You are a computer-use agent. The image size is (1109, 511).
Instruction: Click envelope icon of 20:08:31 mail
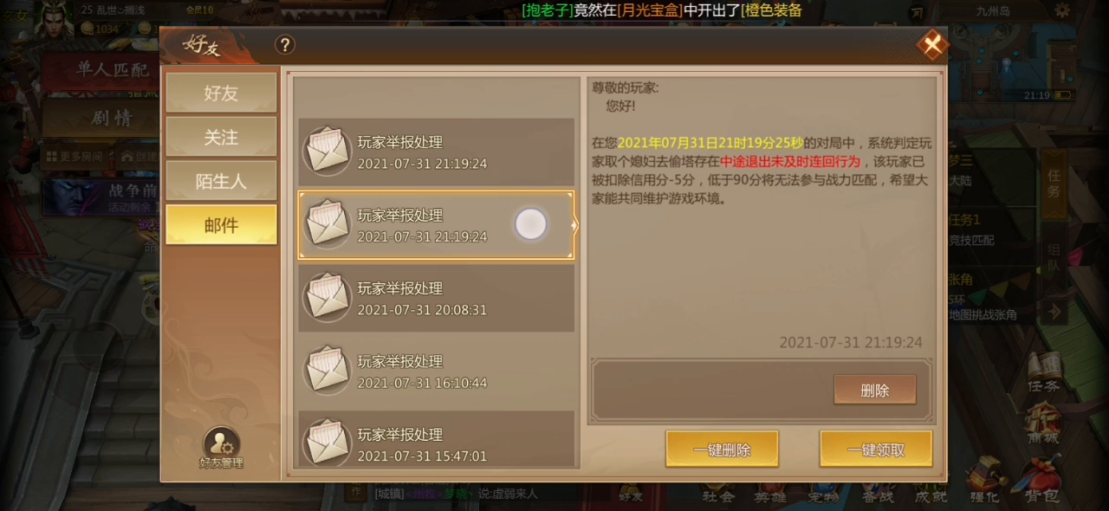pyautogui.click(x=327, y=297)
